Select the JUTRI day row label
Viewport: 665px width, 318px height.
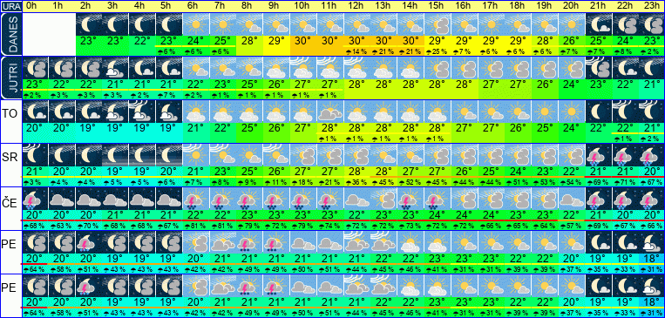(10, 78)
